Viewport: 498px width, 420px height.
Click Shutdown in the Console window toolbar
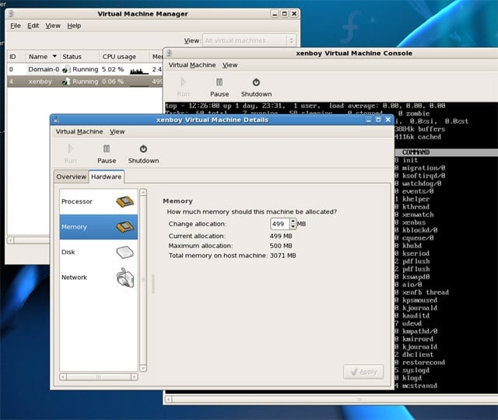pyautogui.click(x=256, y=87)
